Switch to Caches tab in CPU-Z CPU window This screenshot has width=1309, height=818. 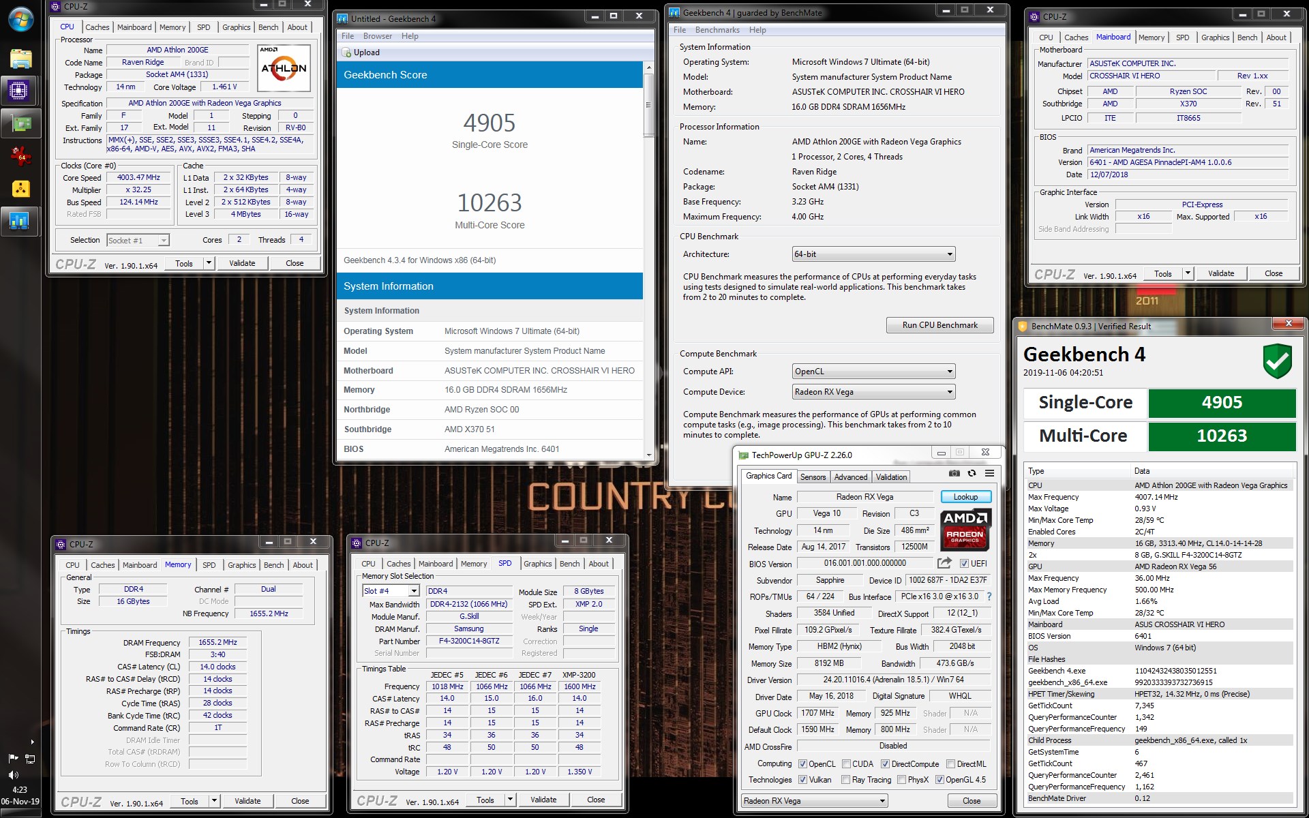click(x=97, y=27)
